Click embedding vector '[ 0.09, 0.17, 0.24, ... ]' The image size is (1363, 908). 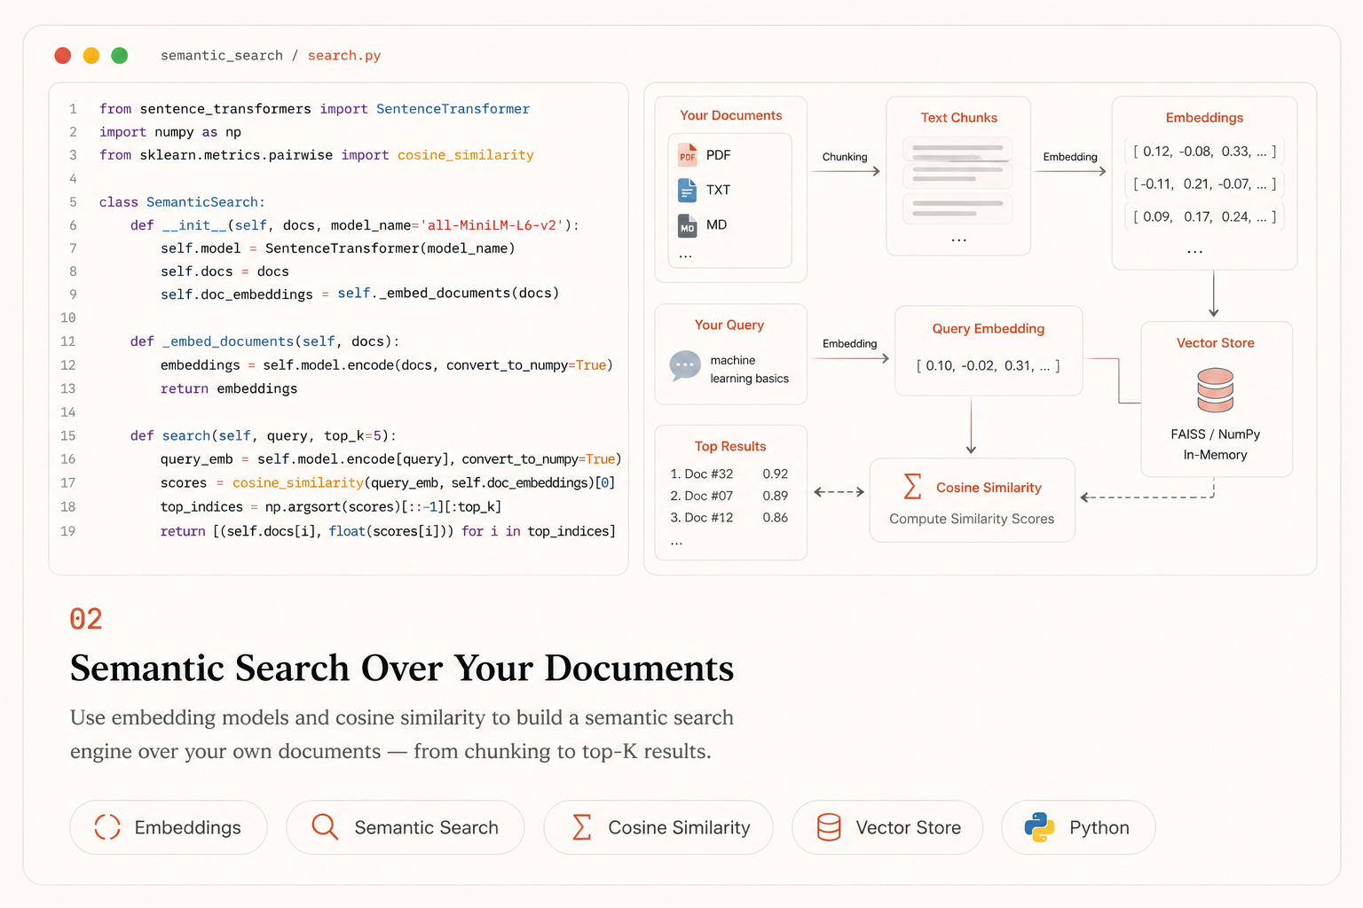pyautogui.click(x=1205, y=216)
